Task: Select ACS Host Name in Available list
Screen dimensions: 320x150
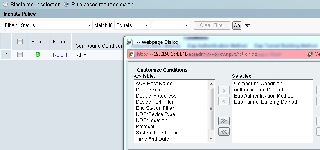Action: tap(154, 83)
